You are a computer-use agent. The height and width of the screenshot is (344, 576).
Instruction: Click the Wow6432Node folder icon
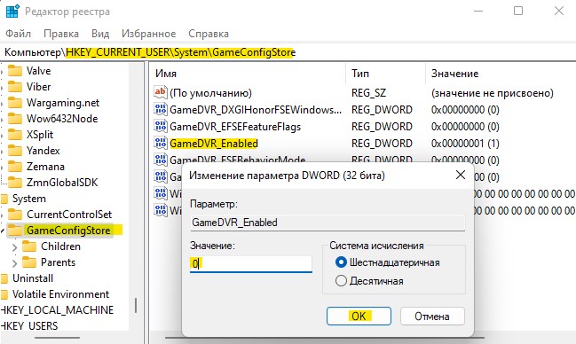15,119
